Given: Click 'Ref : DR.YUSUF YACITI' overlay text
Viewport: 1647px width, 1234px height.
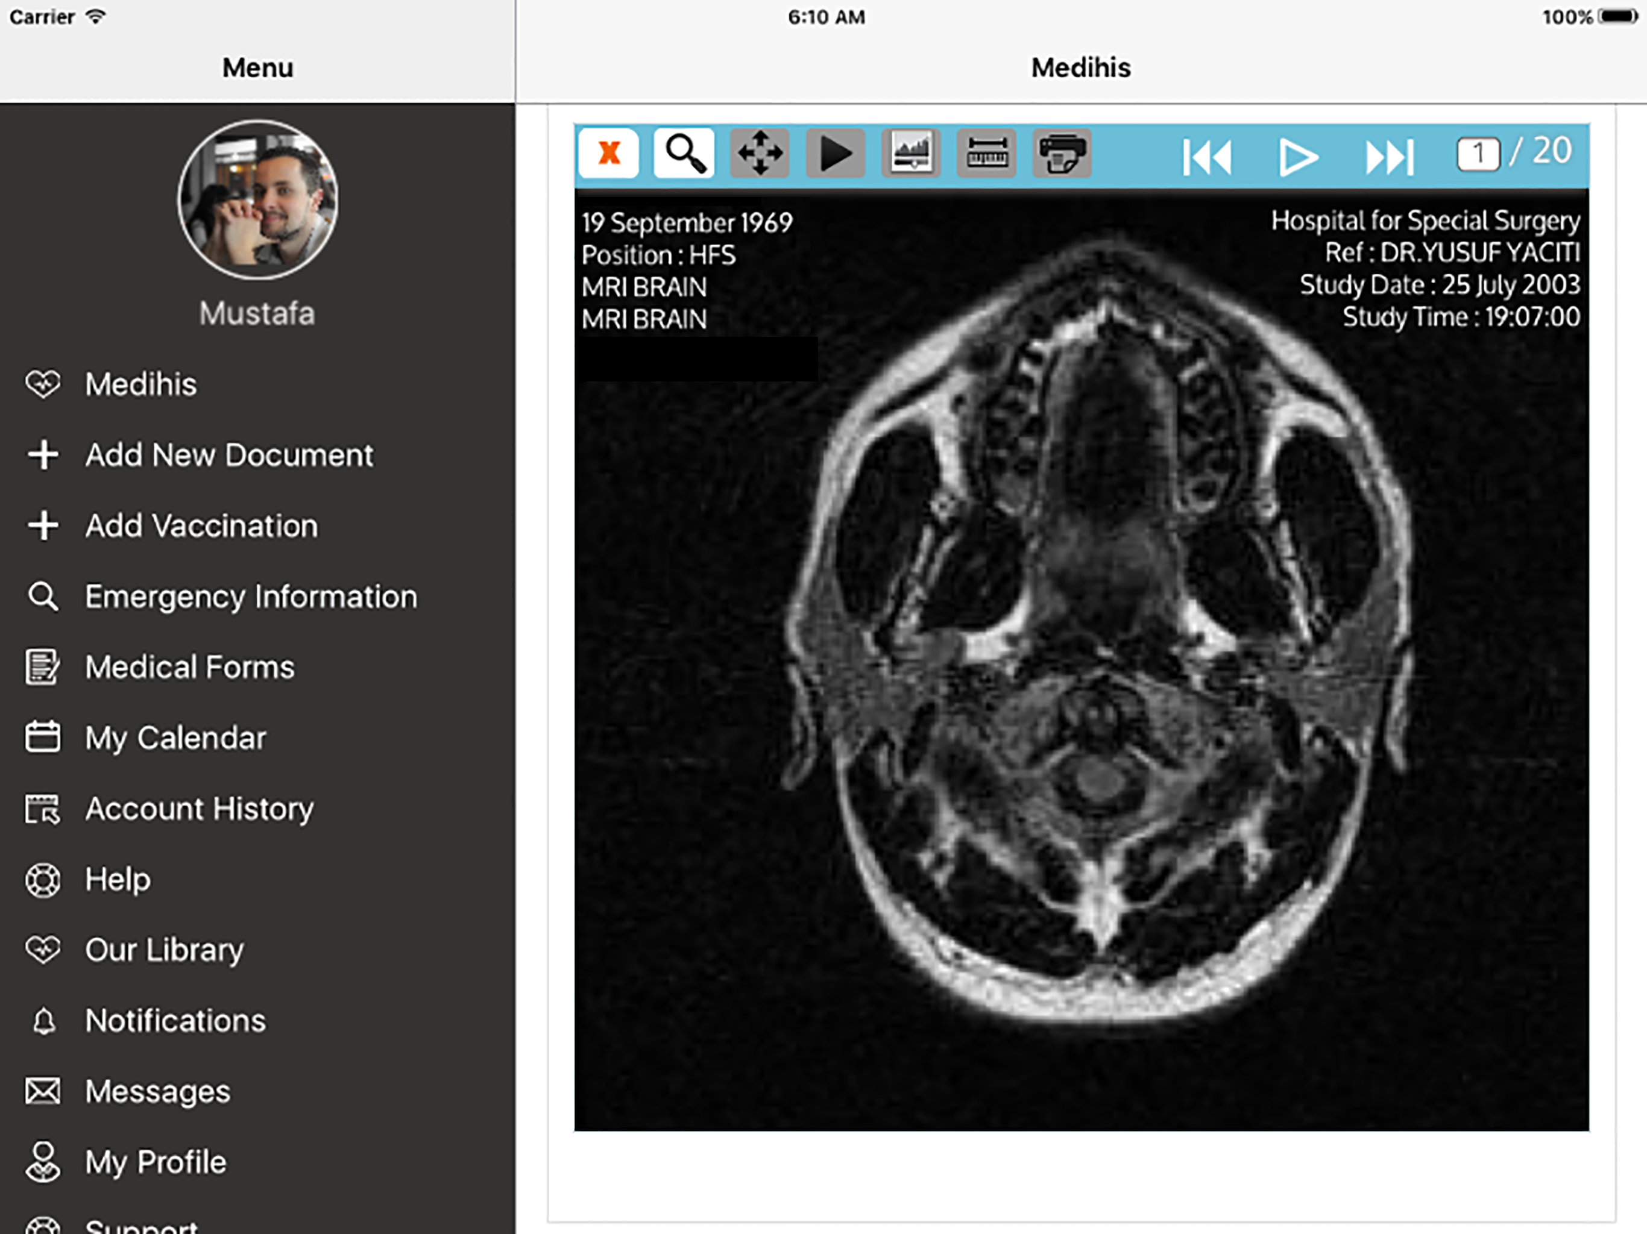Looking at the screenshot, I should 1452,253.
